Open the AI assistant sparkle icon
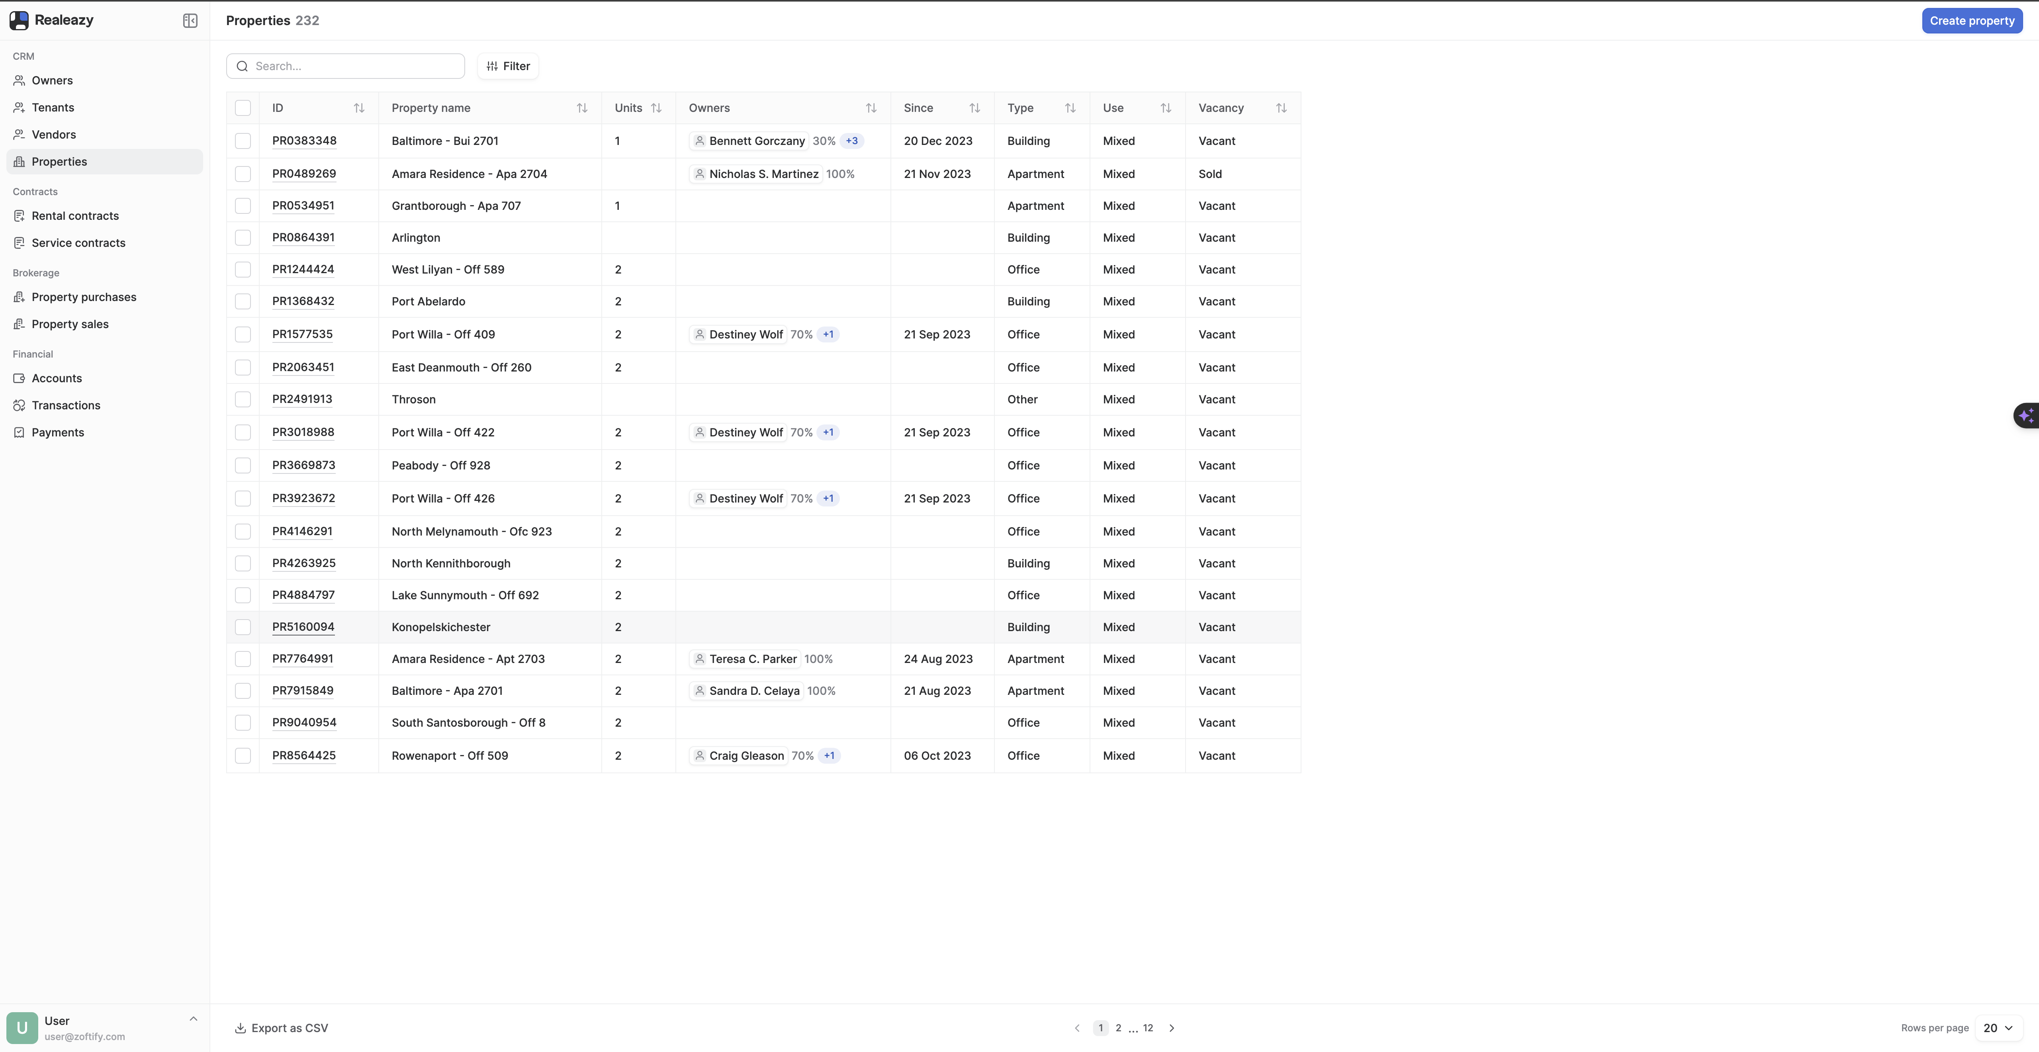This screenshot has height=1052, width=2039. coord(2026,415)
